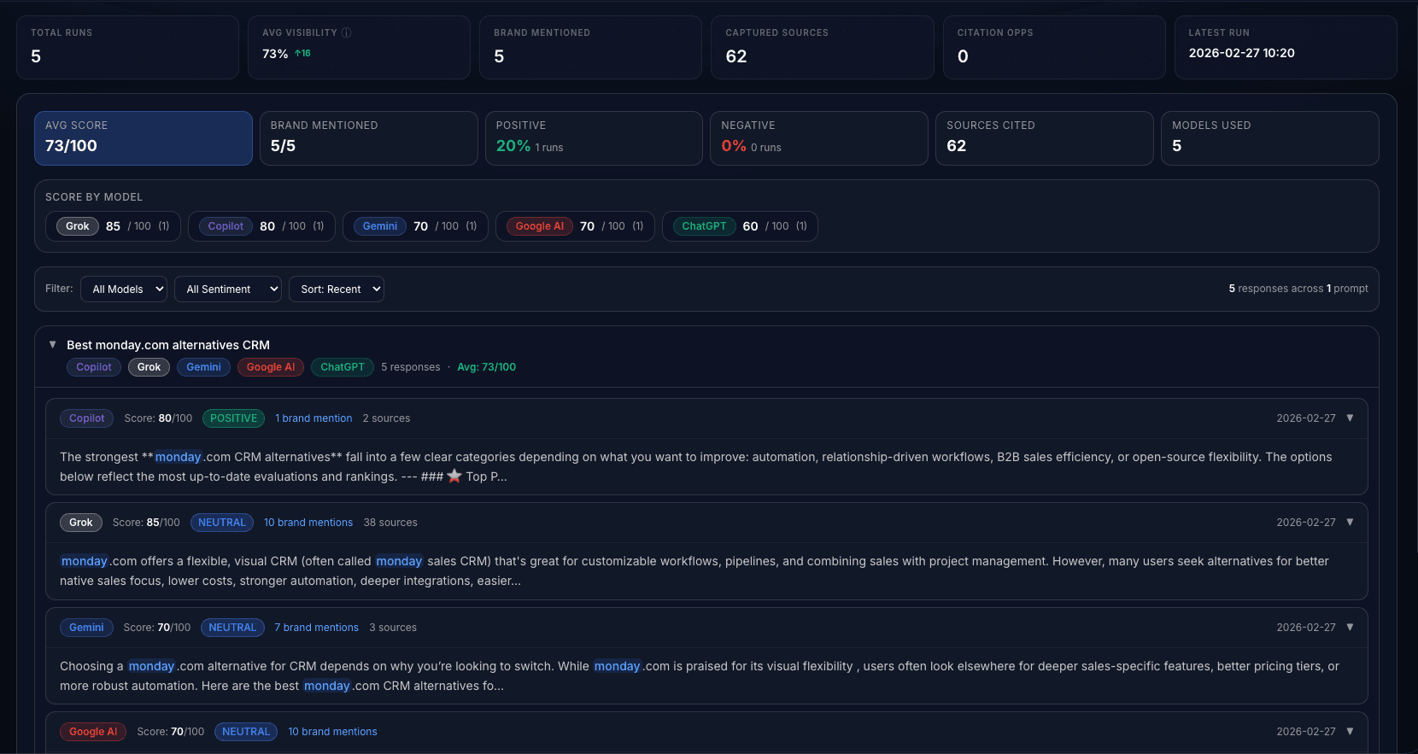Screen dimensions: 1418x754
Task: Select the MODELS USED stat card
Action: (x=1269, y=137)
